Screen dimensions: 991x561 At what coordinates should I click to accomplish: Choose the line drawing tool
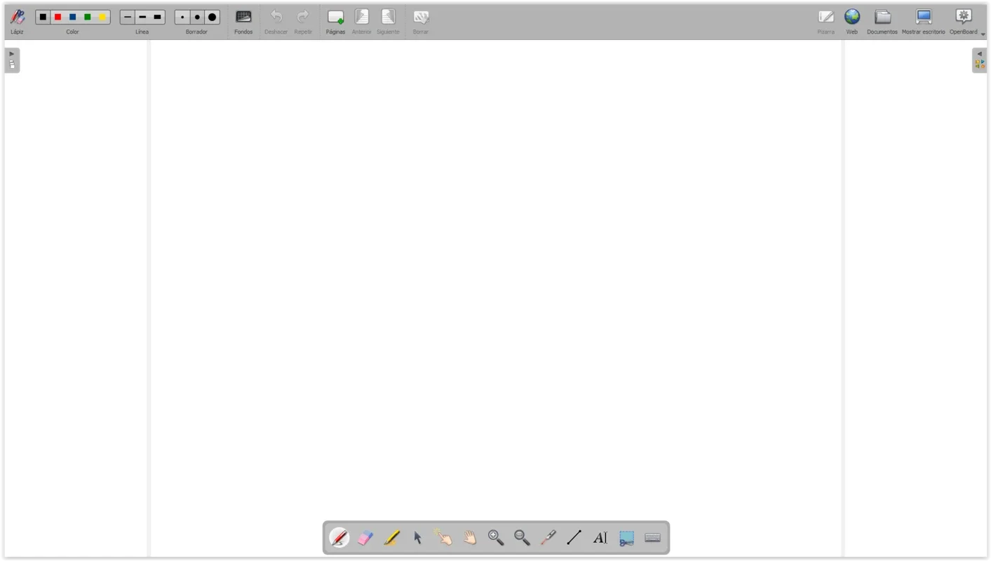(574, 537)
